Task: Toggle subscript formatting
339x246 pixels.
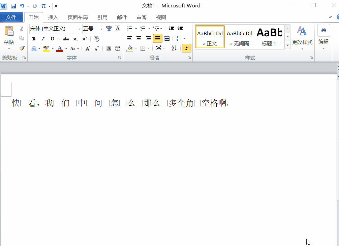Action: (75, 39)
